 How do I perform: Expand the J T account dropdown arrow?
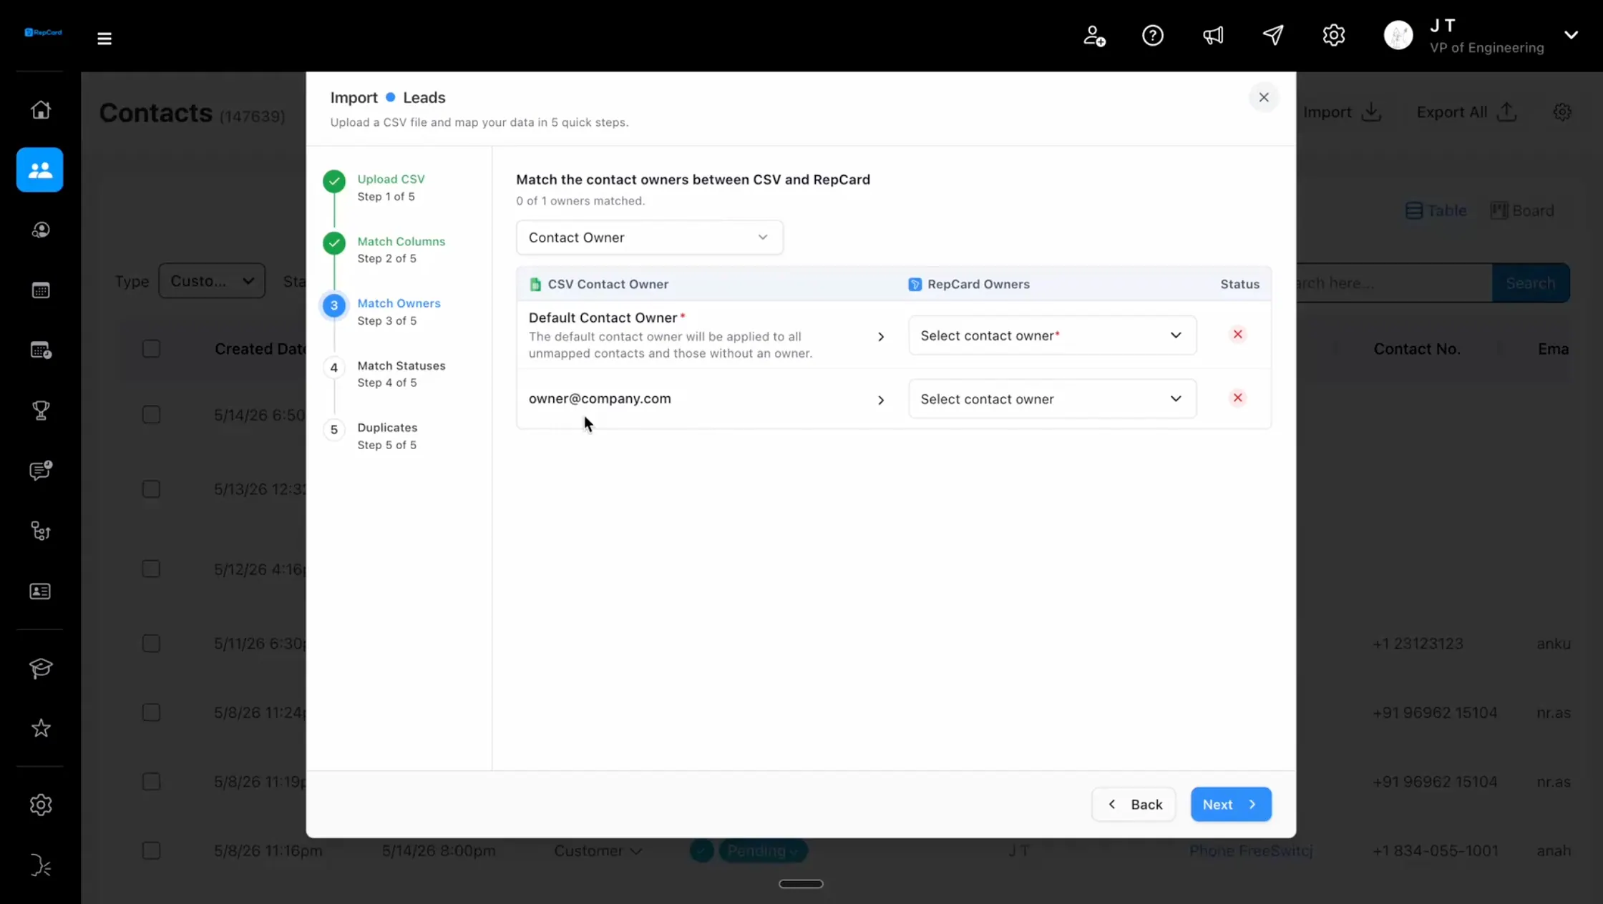point(1572,35)
